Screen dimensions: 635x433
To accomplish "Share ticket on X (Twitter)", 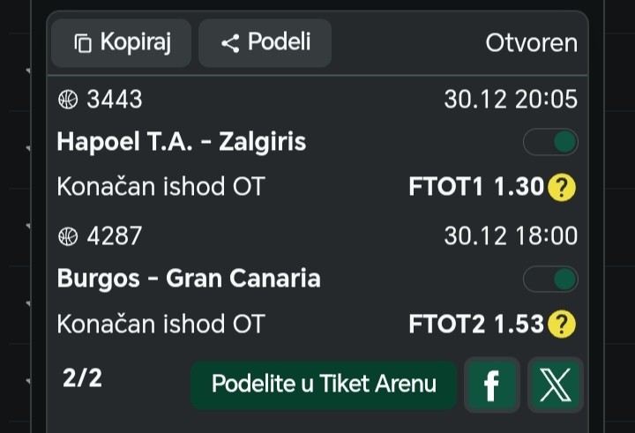I will (556, 384).
